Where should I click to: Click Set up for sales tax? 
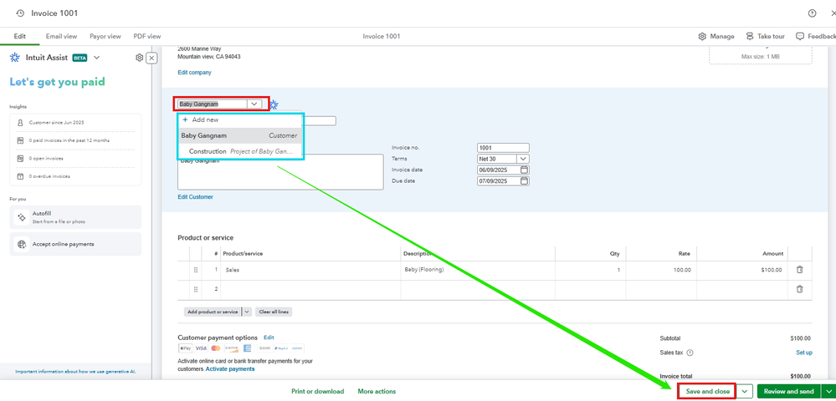804,353
